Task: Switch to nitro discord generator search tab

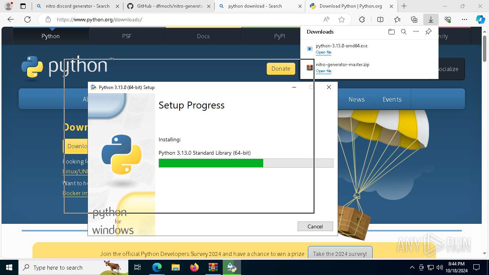Action: [77, 6]
